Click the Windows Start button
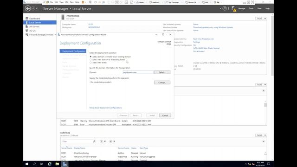The image size is (297, 167). [x=27, y=164]
